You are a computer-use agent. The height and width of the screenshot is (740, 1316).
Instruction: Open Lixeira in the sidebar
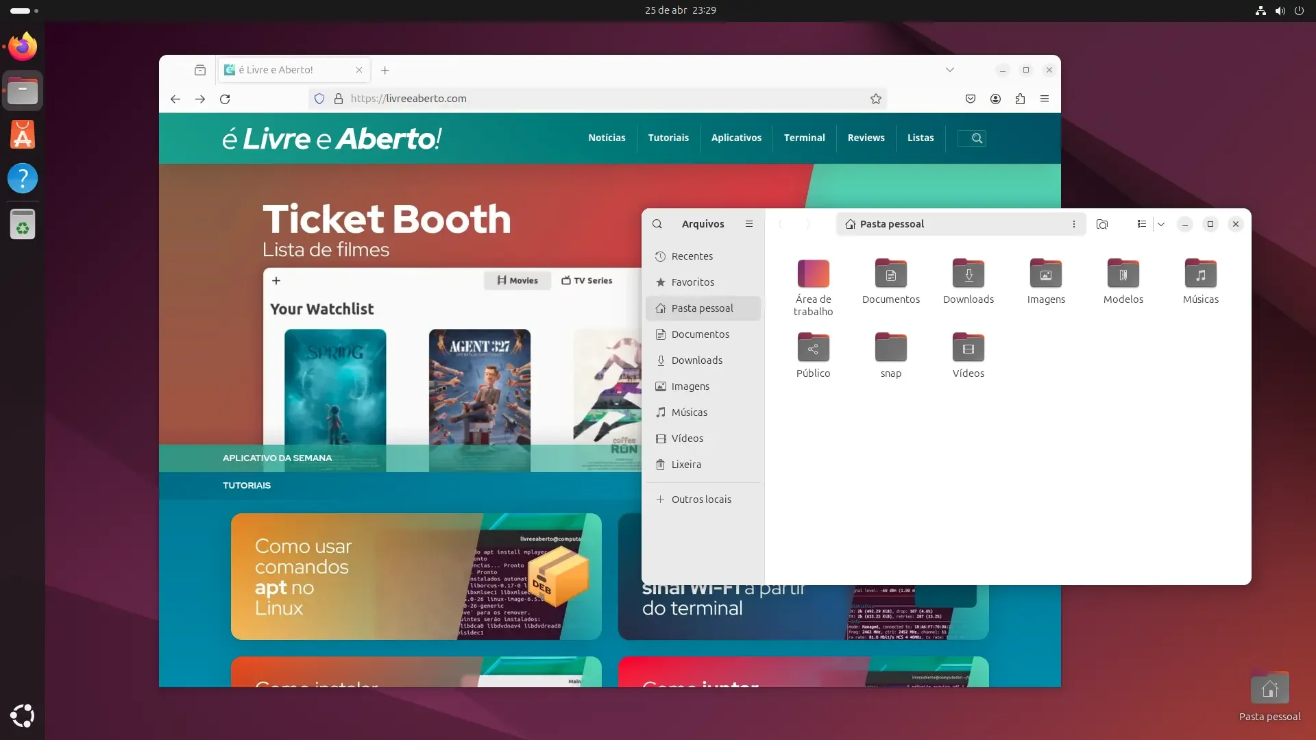(703, 465)
